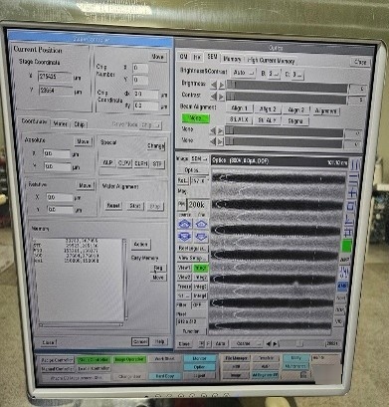Viewport: 389px width, 407px height.
Task: Click the Align 1 button
Action: coord(240,108)
